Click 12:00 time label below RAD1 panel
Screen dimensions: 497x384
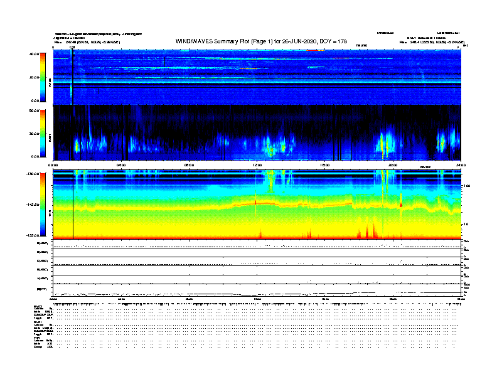click(257, 165)
